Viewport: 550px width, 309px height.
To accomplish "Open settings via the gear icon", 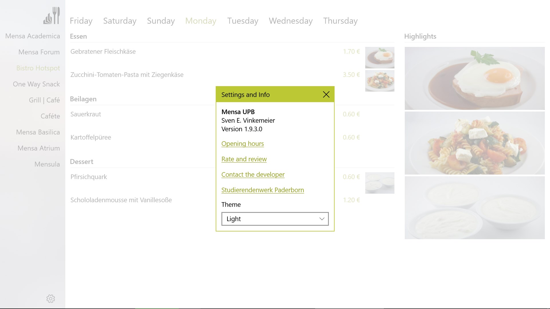I will (x=51, y=298).
